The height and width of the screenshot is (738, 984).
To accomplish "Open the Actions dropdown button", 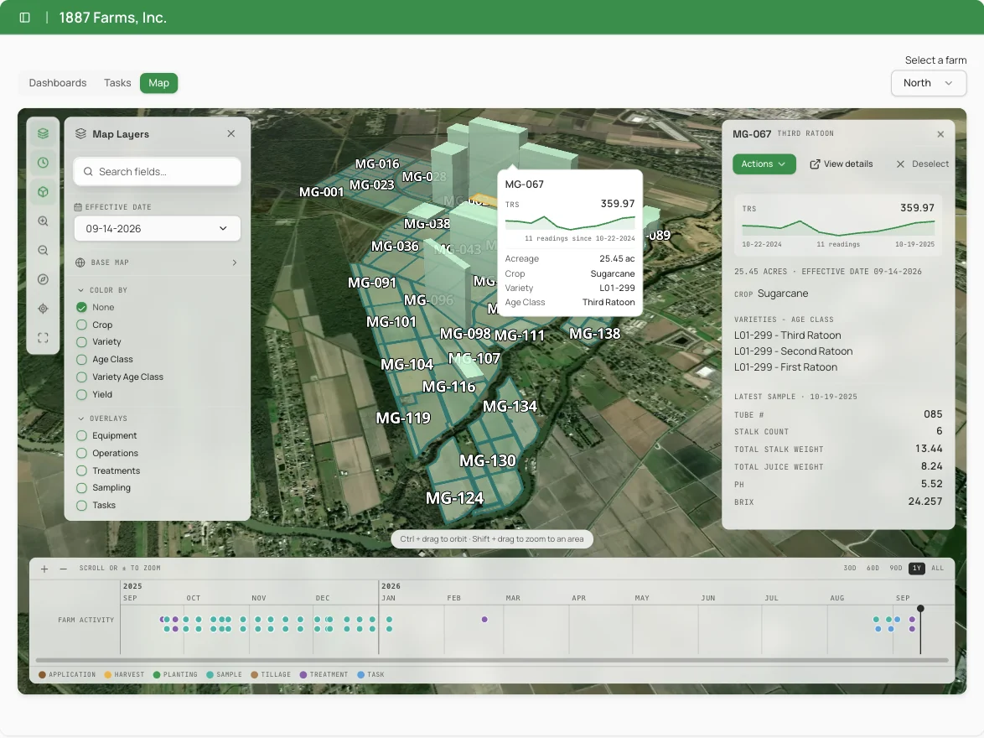I will click(x=764, y=164).
